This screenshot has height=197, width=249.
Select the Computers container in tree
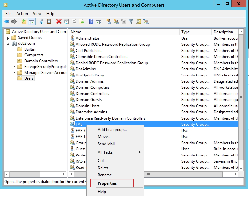pyautogui.click(x=34, y=55)
